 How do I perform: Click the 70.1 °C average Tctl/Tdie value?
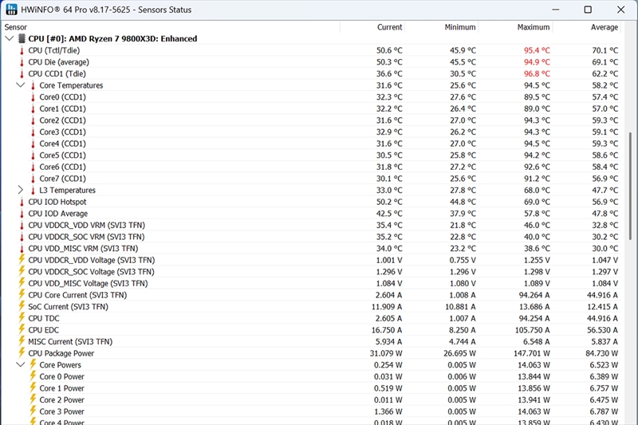tap(605, 50)
